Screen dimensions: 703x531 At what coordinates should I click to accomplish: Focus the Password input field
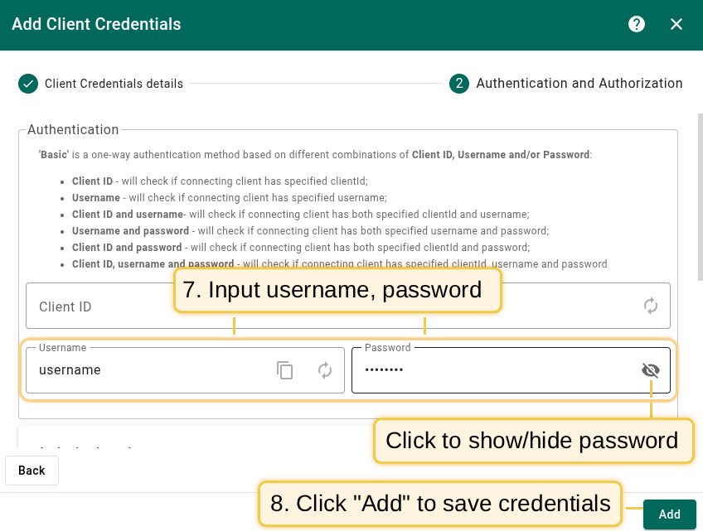[x=489, y=370]
